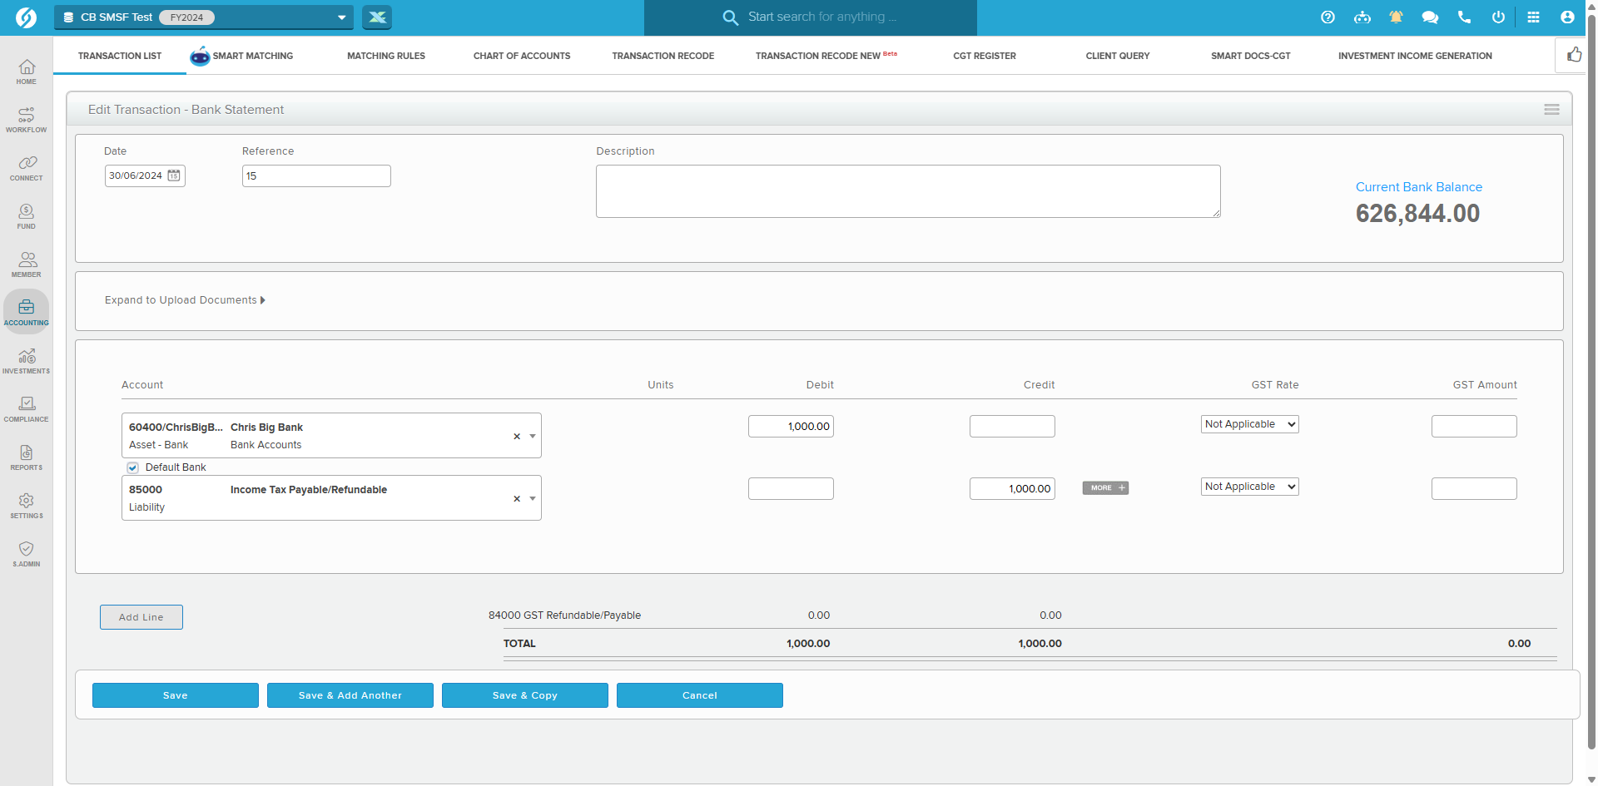Click the page vertical scrollbar
The height and width of the screenshot is (786, 1598).
pyautogui.click(x=1591, y=383)
